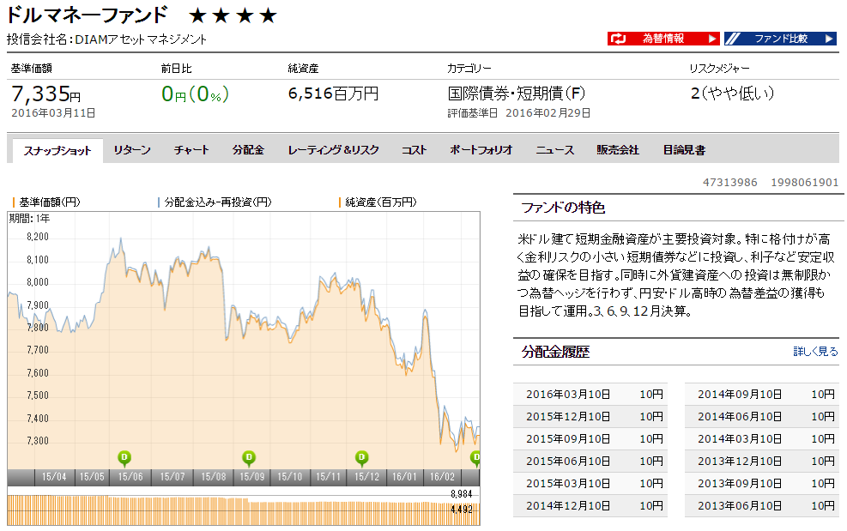Click the 15/10 month on time axis
Image resolution: width=847 pixels, height=531 pixels.
click(289, 477)
